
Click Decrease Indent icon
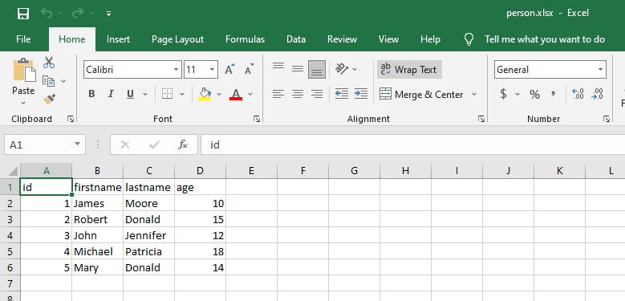point(342,94)
